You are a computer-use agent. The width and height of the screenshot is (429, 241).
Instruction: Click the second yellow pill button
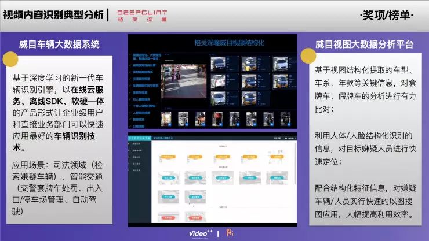[195, 157]
